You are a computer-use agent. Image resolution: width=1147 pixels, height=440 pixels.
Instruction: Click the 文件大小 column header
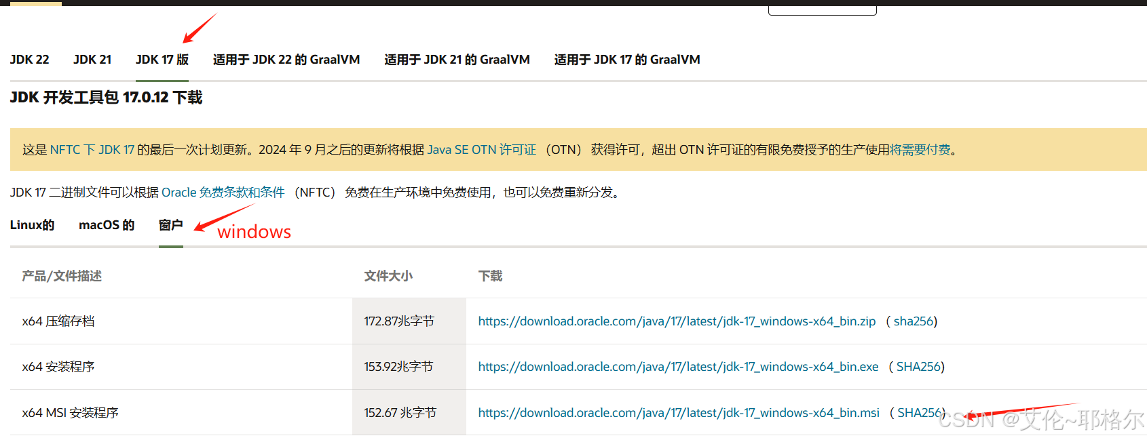pyautogui.click(x=388, y=276)
